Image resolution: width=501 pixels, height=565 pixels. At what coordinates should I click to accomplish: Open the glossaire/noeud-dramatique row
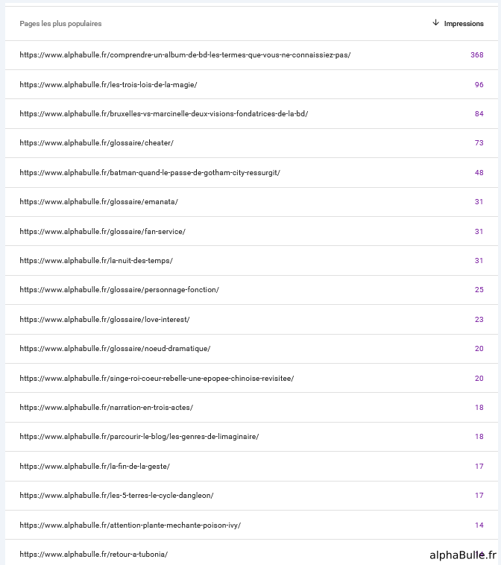251,349
